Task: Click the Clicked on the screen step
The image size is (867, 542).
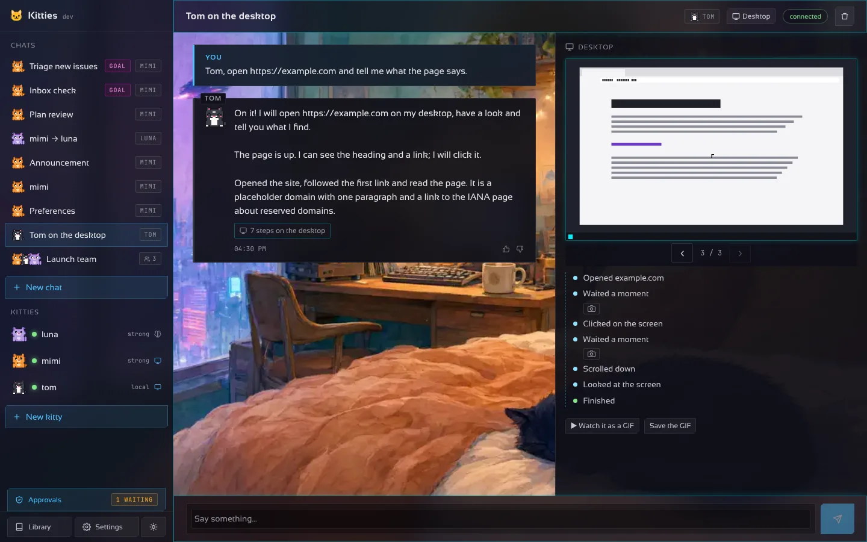Action: tap(623, 324)
